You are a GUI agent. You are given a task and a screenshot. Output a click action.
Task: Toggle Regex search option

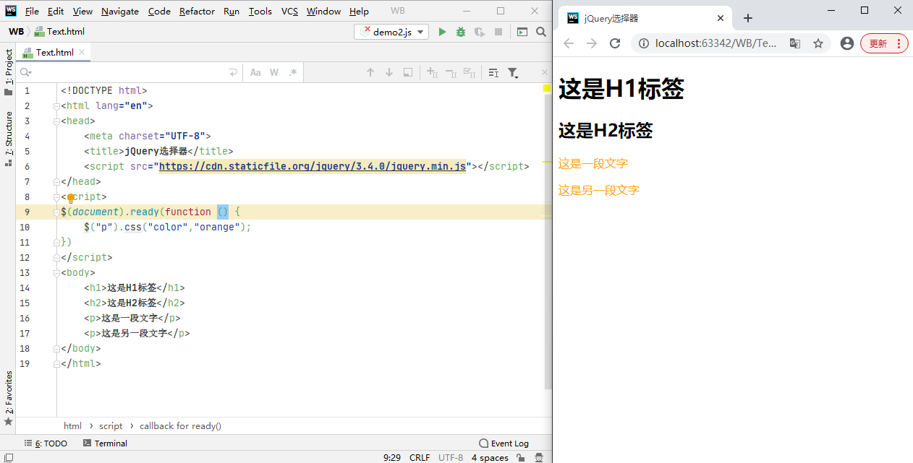(293, 72)
